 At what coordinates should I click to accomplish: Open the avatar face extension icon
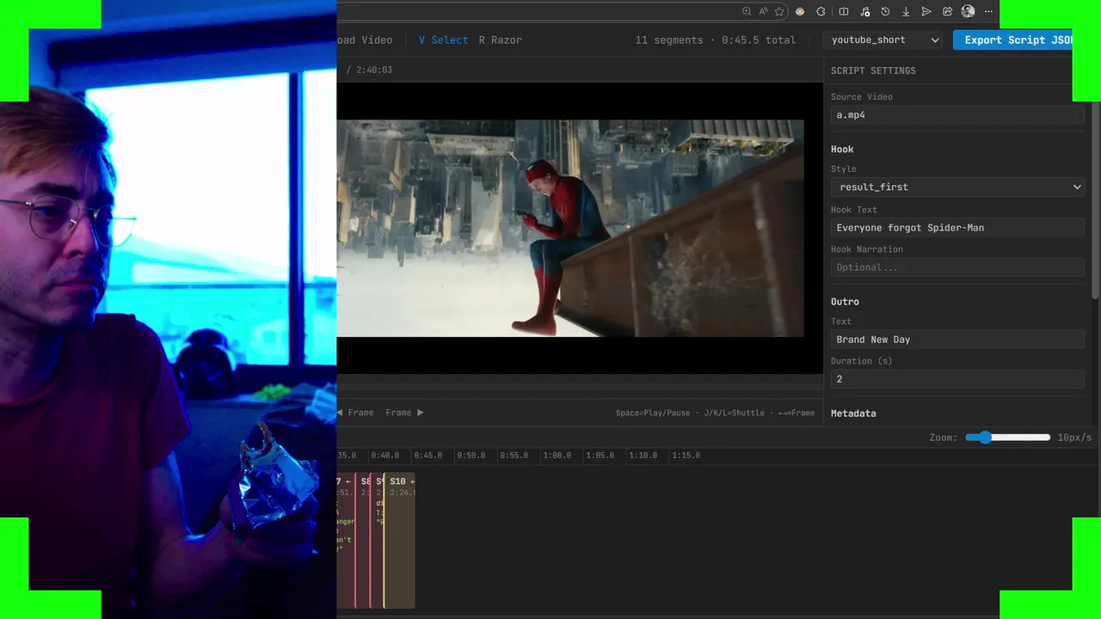click(x=800, y=11)
